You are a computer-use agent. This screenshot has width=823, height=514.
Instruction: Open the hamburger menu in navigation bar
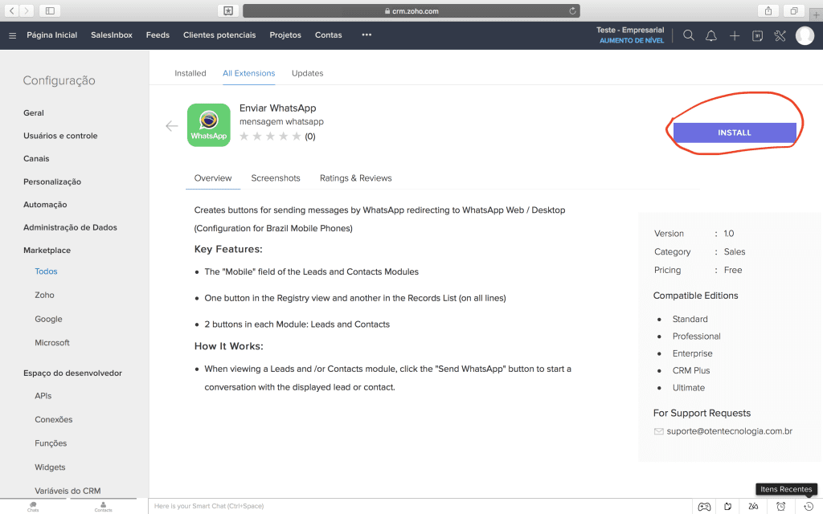[x=12, y=35]
